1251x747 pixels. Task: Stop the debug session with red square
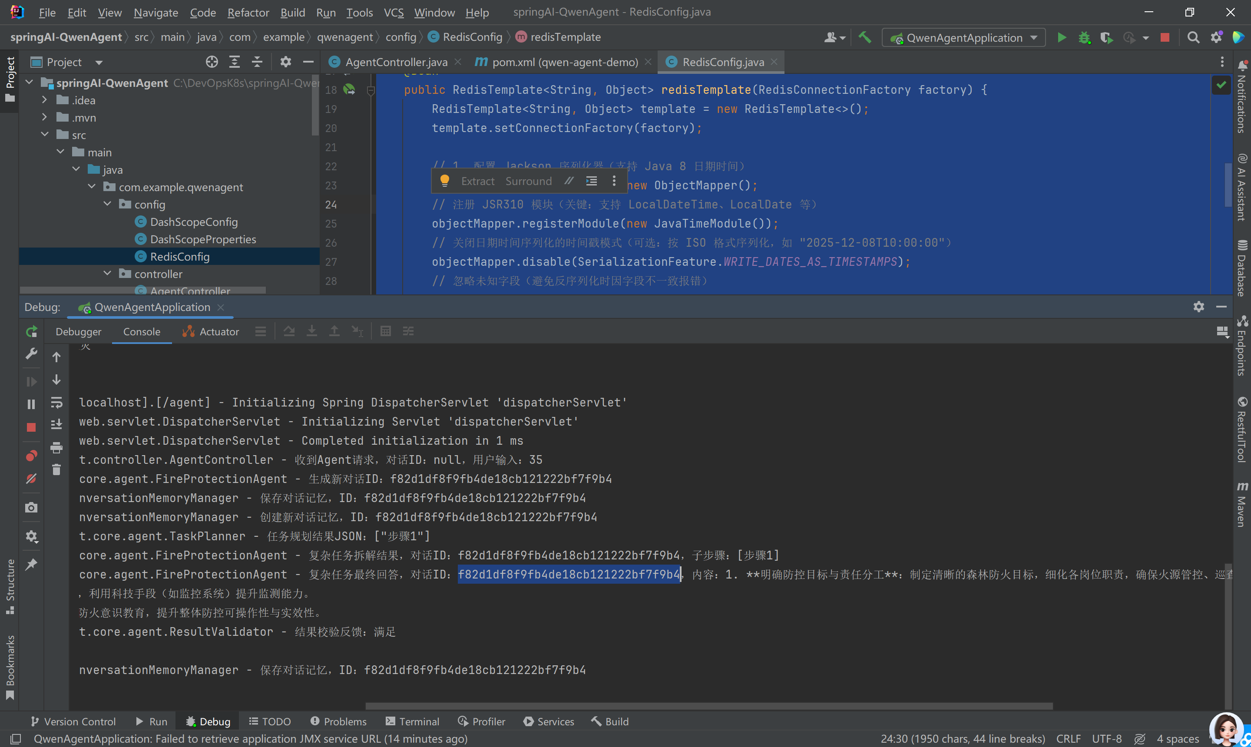click(x=31, y=427)
